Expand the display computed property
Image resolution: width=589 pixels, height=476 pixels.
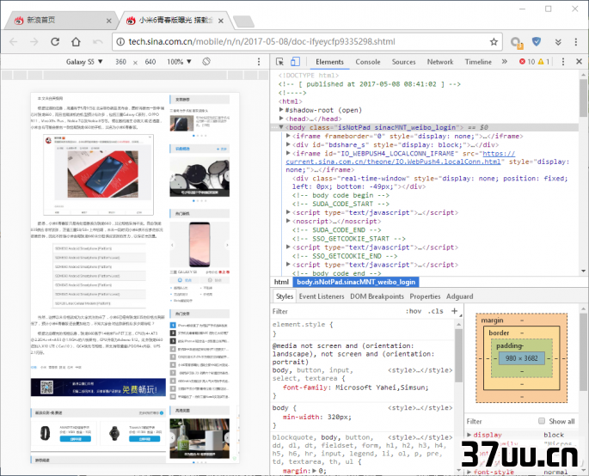(x=469, y=435)
